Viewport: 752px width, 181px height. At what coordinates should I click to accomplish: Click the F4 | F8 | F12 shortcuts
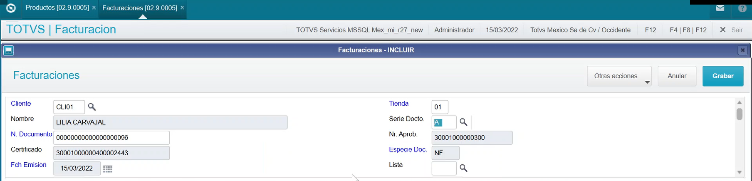(x=688, y=30)
